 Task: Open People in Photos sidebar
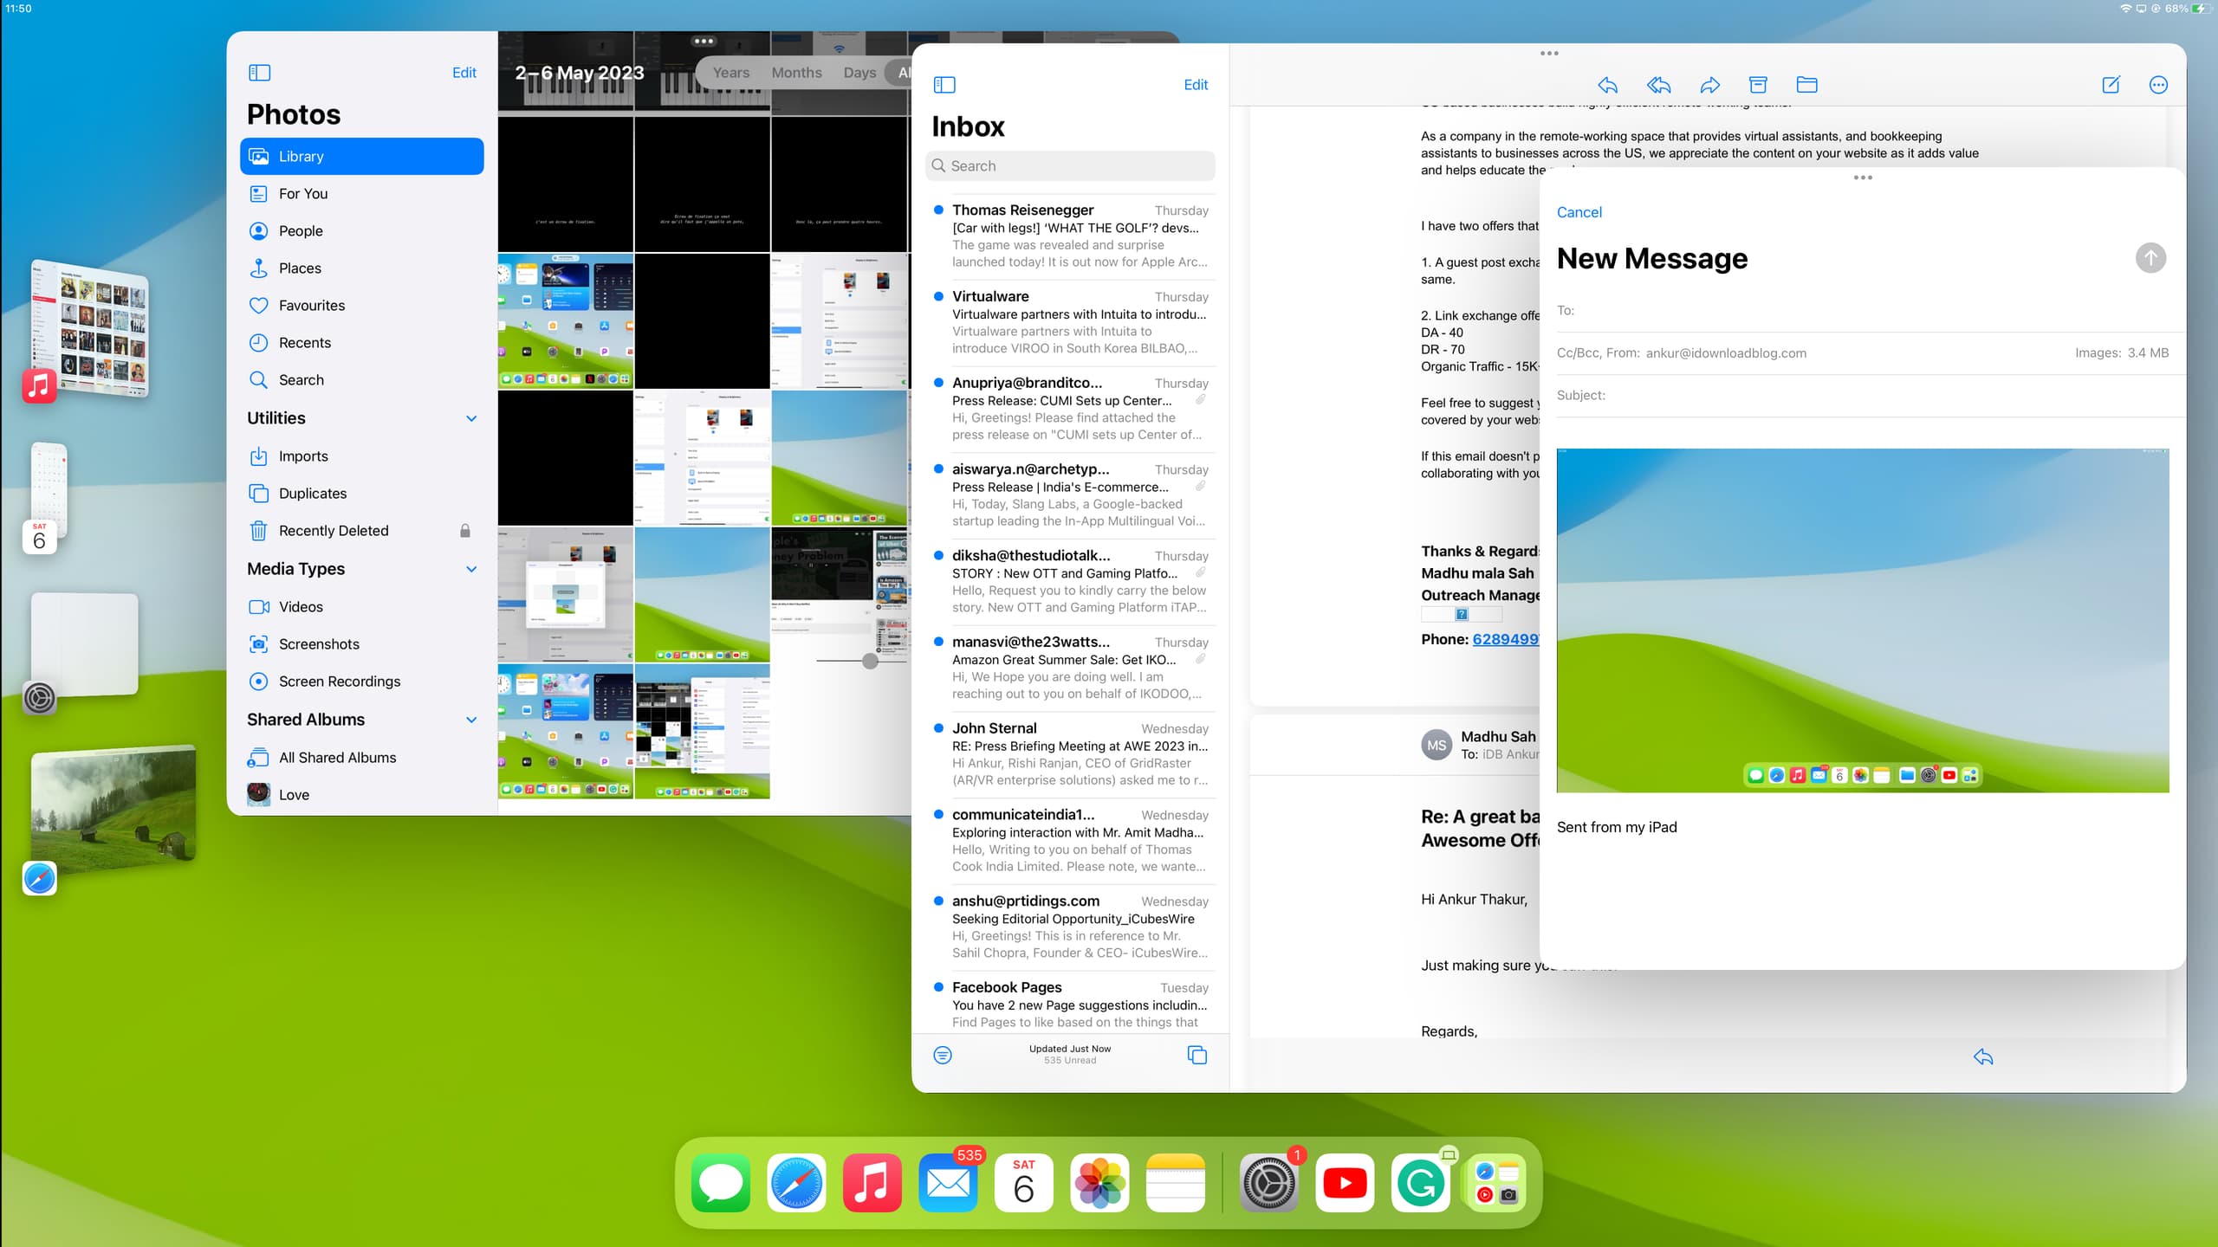[362, 231]
